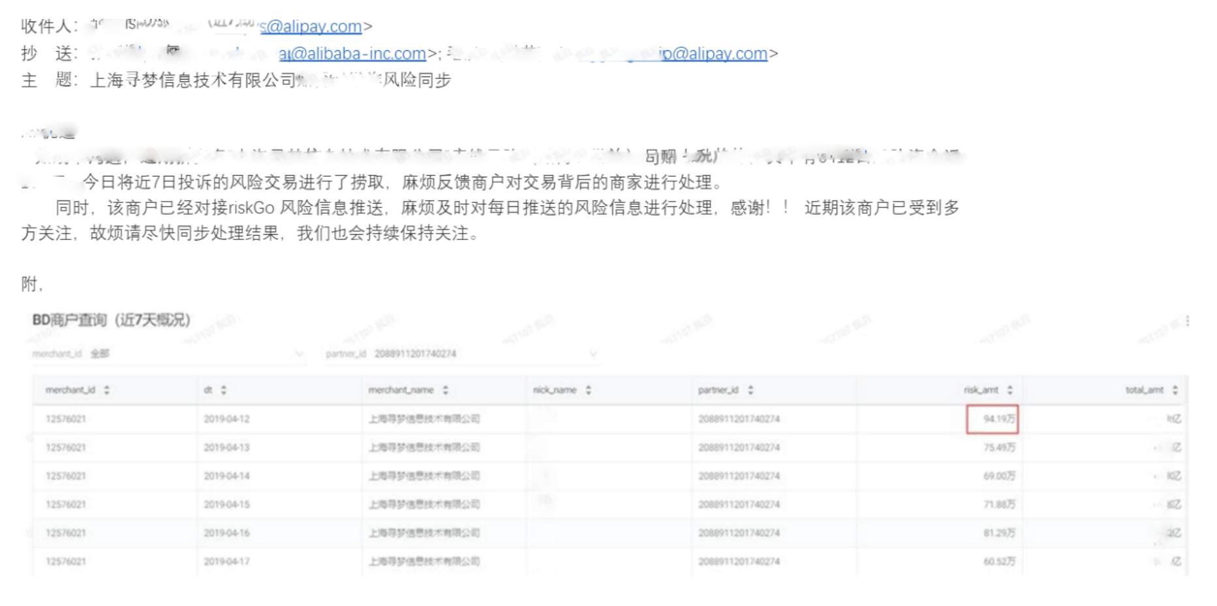Image resolution: width=1217 pixels, height=606 pixels.
Task: Click the partner_id cell in the 2019-04-15 row
Action: 739,504
